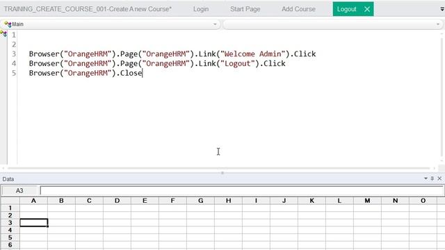Select column C header
The width and height of the screenshot is (445, 250).
89,201
